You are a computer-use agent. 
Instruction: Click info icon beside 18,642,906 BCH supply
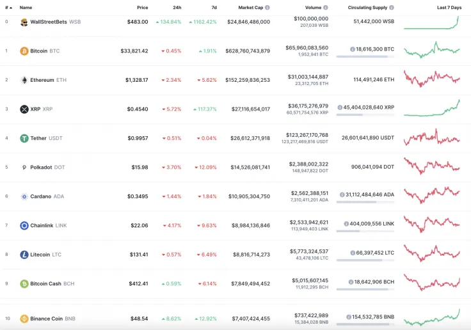[x=351, y=282]
